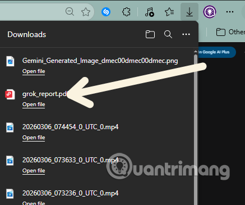Open the Shazam extension icon
The image size is (245, 205).
(x=106, y=12)
